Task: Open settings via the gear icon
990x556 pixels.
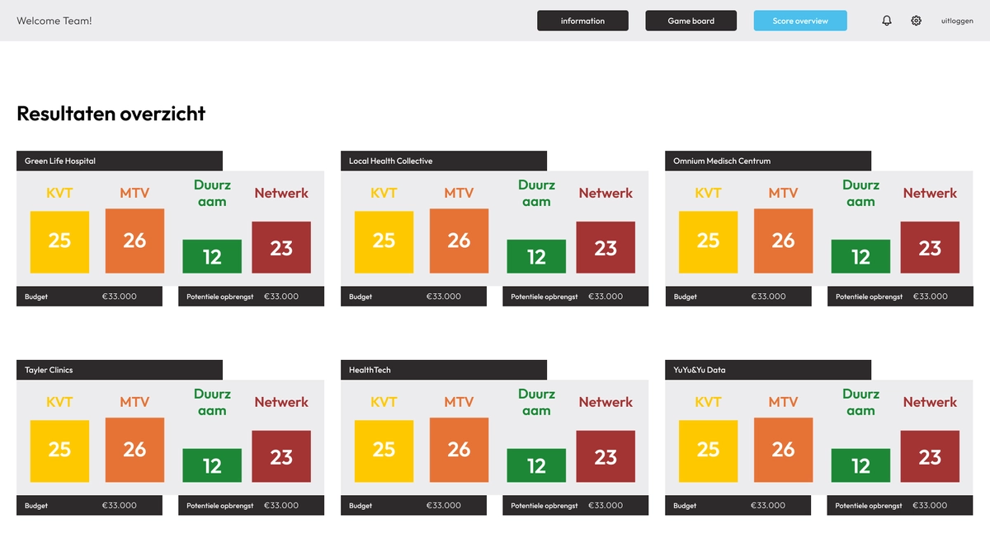Action: click(x=916, y=21)
